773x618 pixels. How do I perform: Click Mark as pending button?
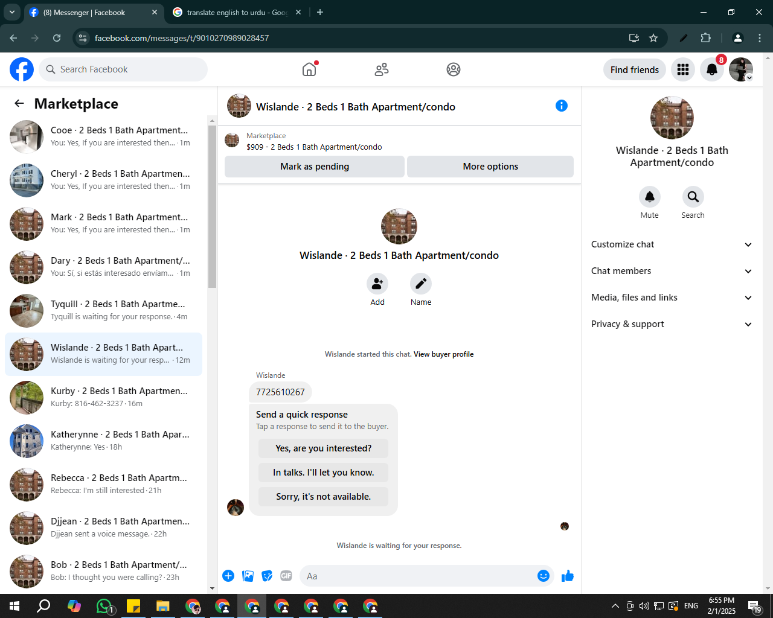pos(315,167)
